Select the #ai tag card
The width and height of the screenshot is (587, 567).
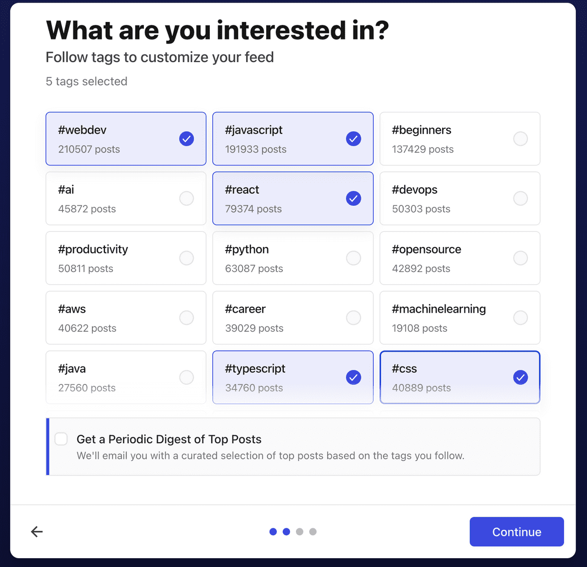coord(126,199)
